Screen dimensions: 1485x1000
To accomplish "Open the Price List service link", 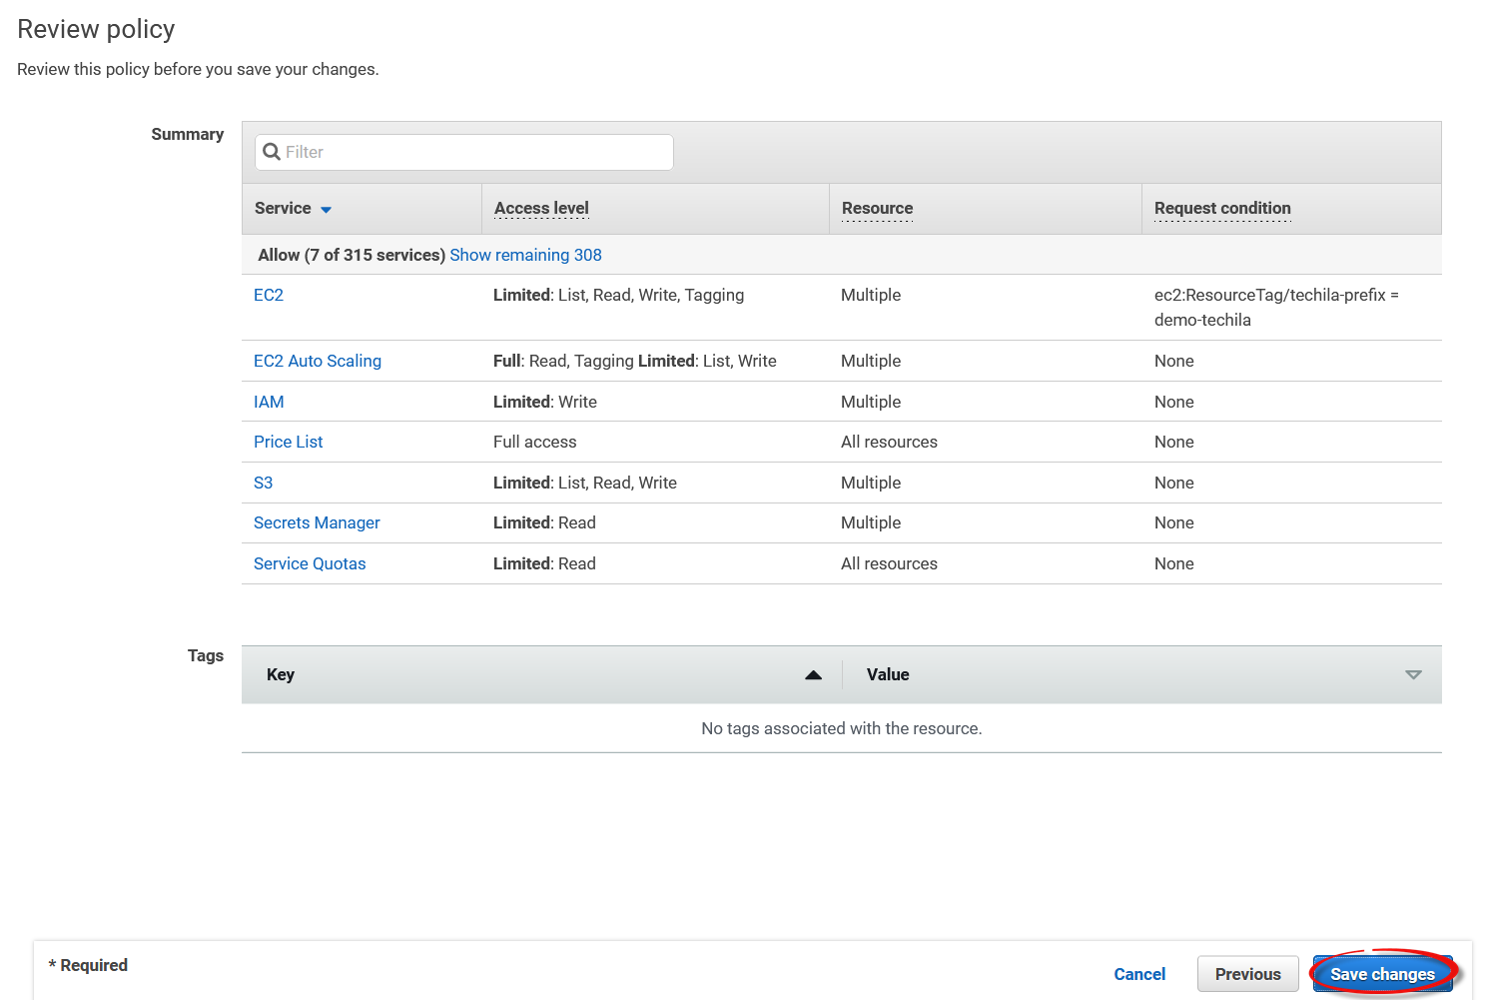I will pos(288,442).
